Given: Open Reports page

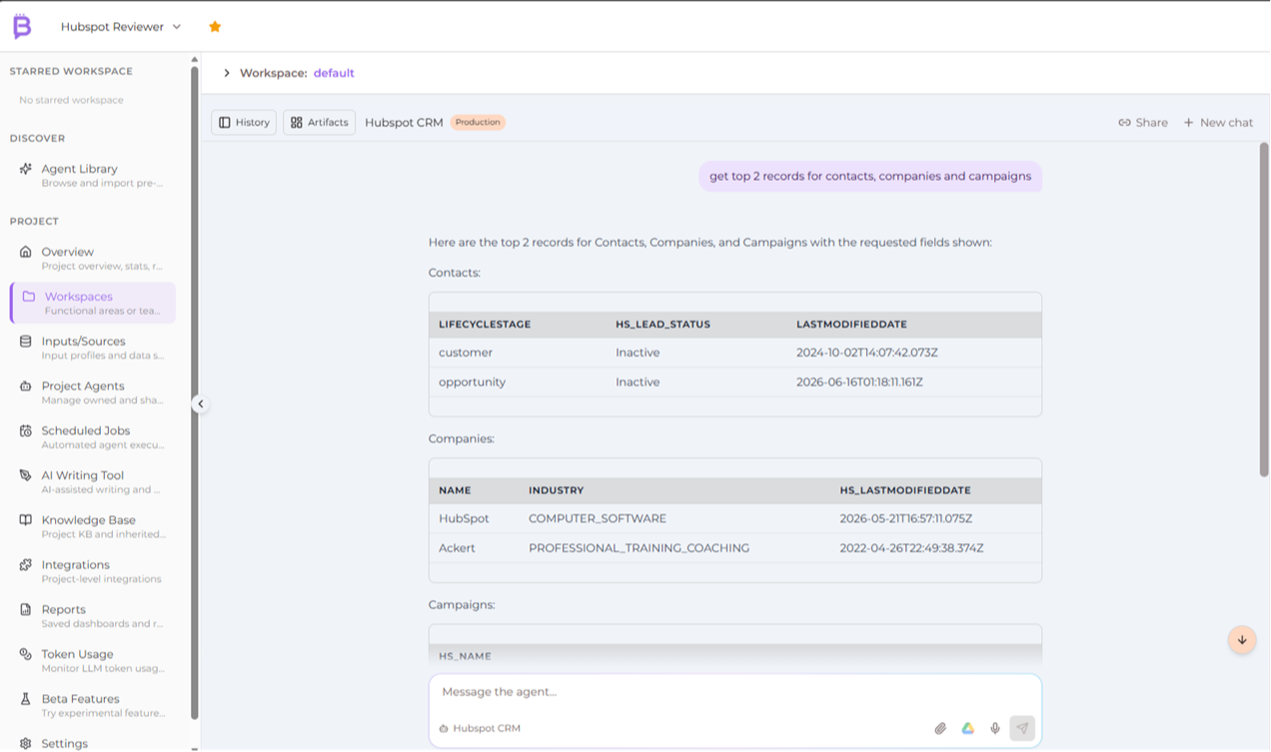Looking at the screenshot, I should click(95, 616).
